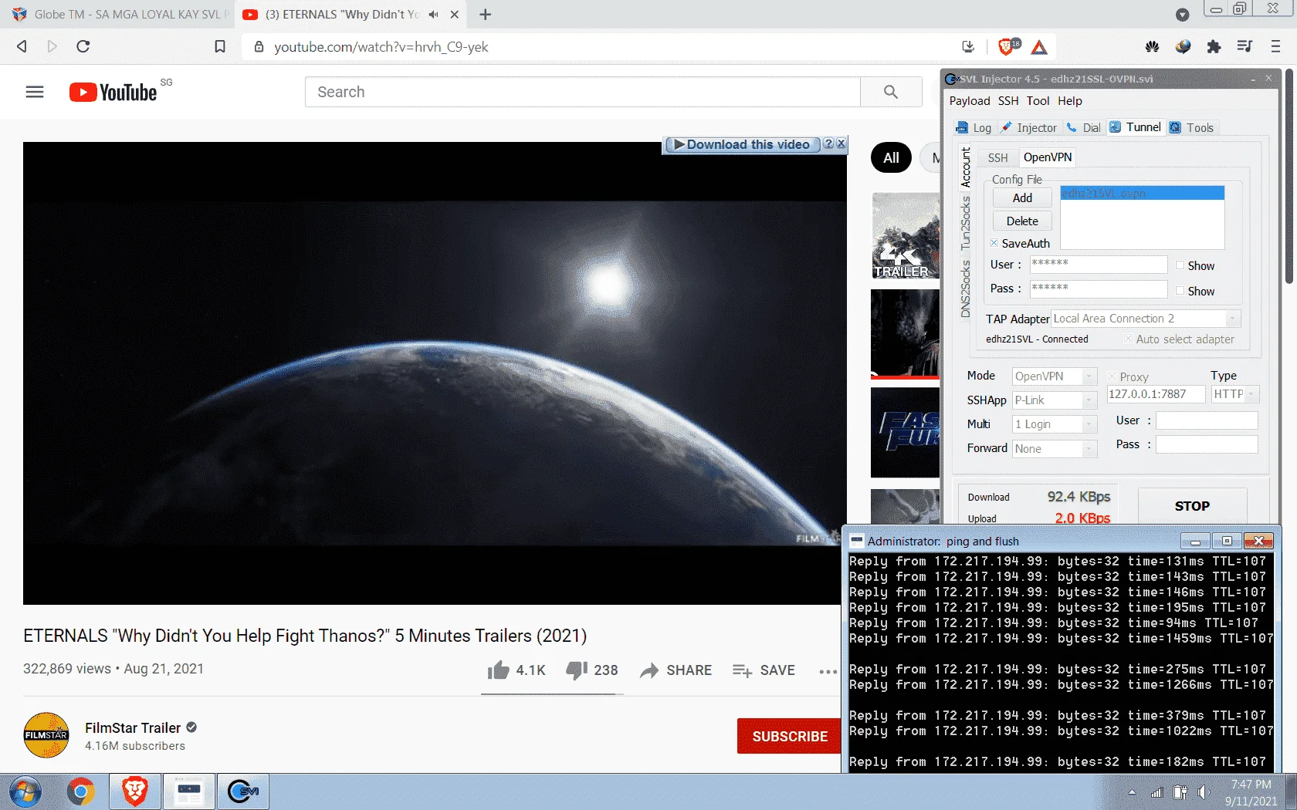Open Brave Rewards triangle icon
The height and width of the screenshot is (810, 1297).
click(1039, 47)
